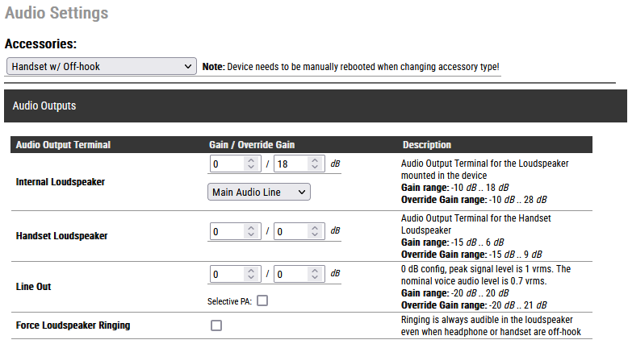Viewport: 628px width, 344px height.
Task: Focus the Internal Loudspeaker override gain field
Action: 289,164
